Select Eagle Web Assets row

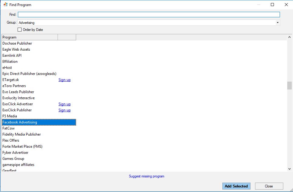[x=16, y=49]
